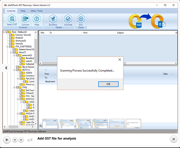Click the Subject column header
The image size is (180, 148).
point(145,33)
